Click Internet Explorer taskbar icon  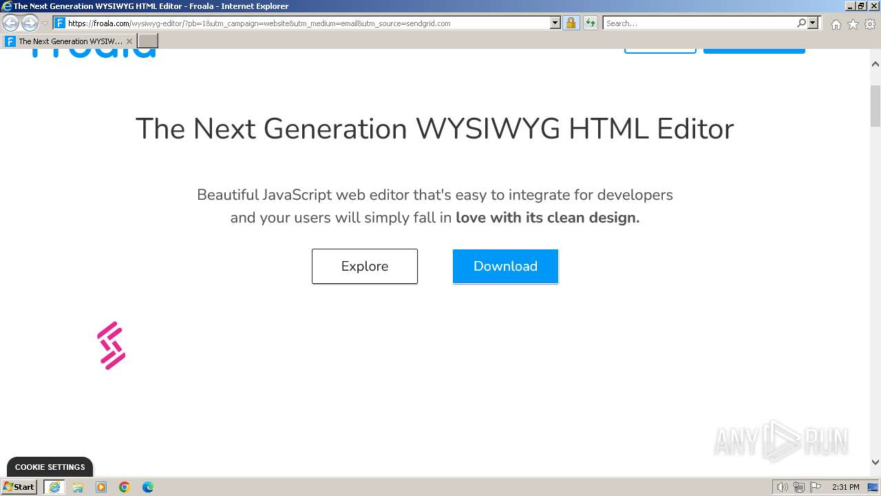tap(54, 487)
